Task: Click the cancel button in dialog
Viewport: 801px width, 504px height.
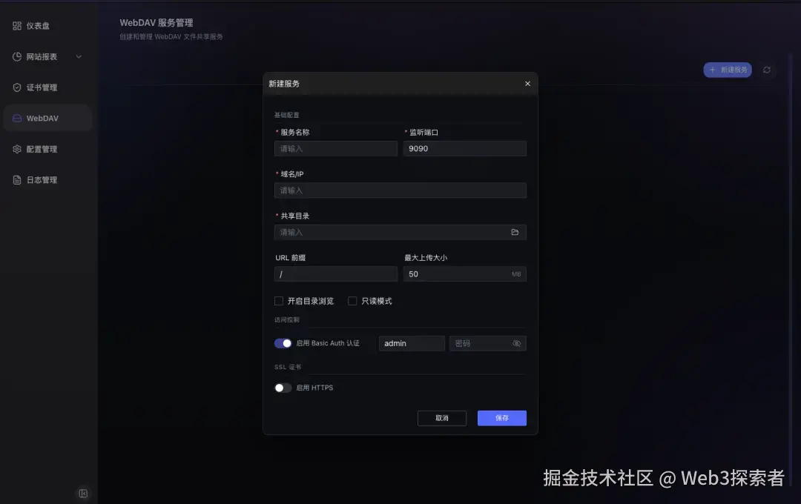Action: coord(442,418)
